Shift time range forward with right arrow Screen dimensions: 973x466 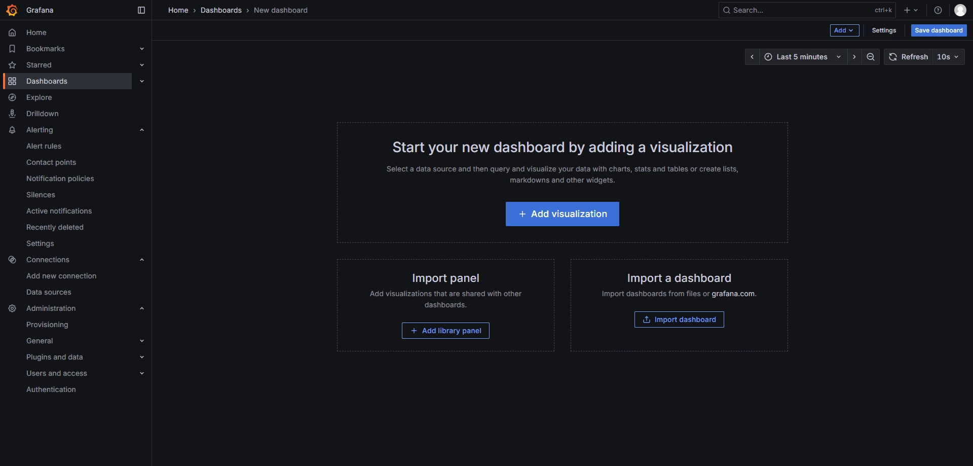click(x=854, y=57)
